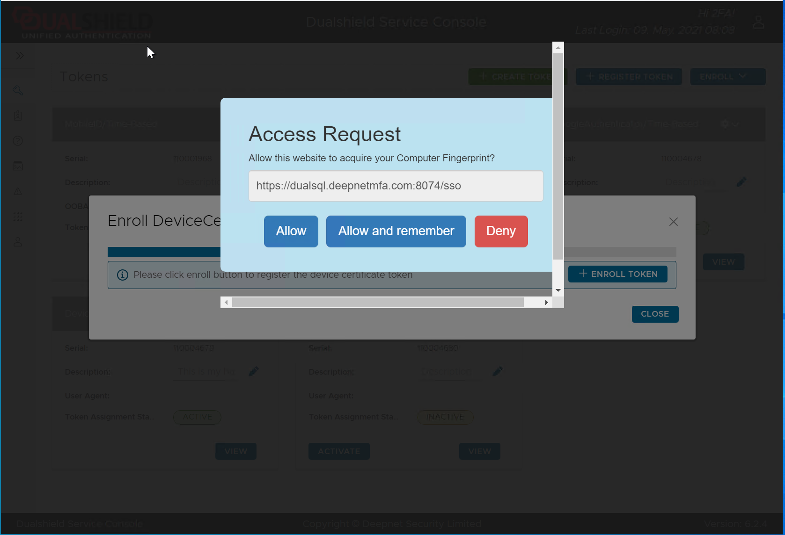Click the serial number 110004680
Screen dimensions: 785x535
pos(438,348)
